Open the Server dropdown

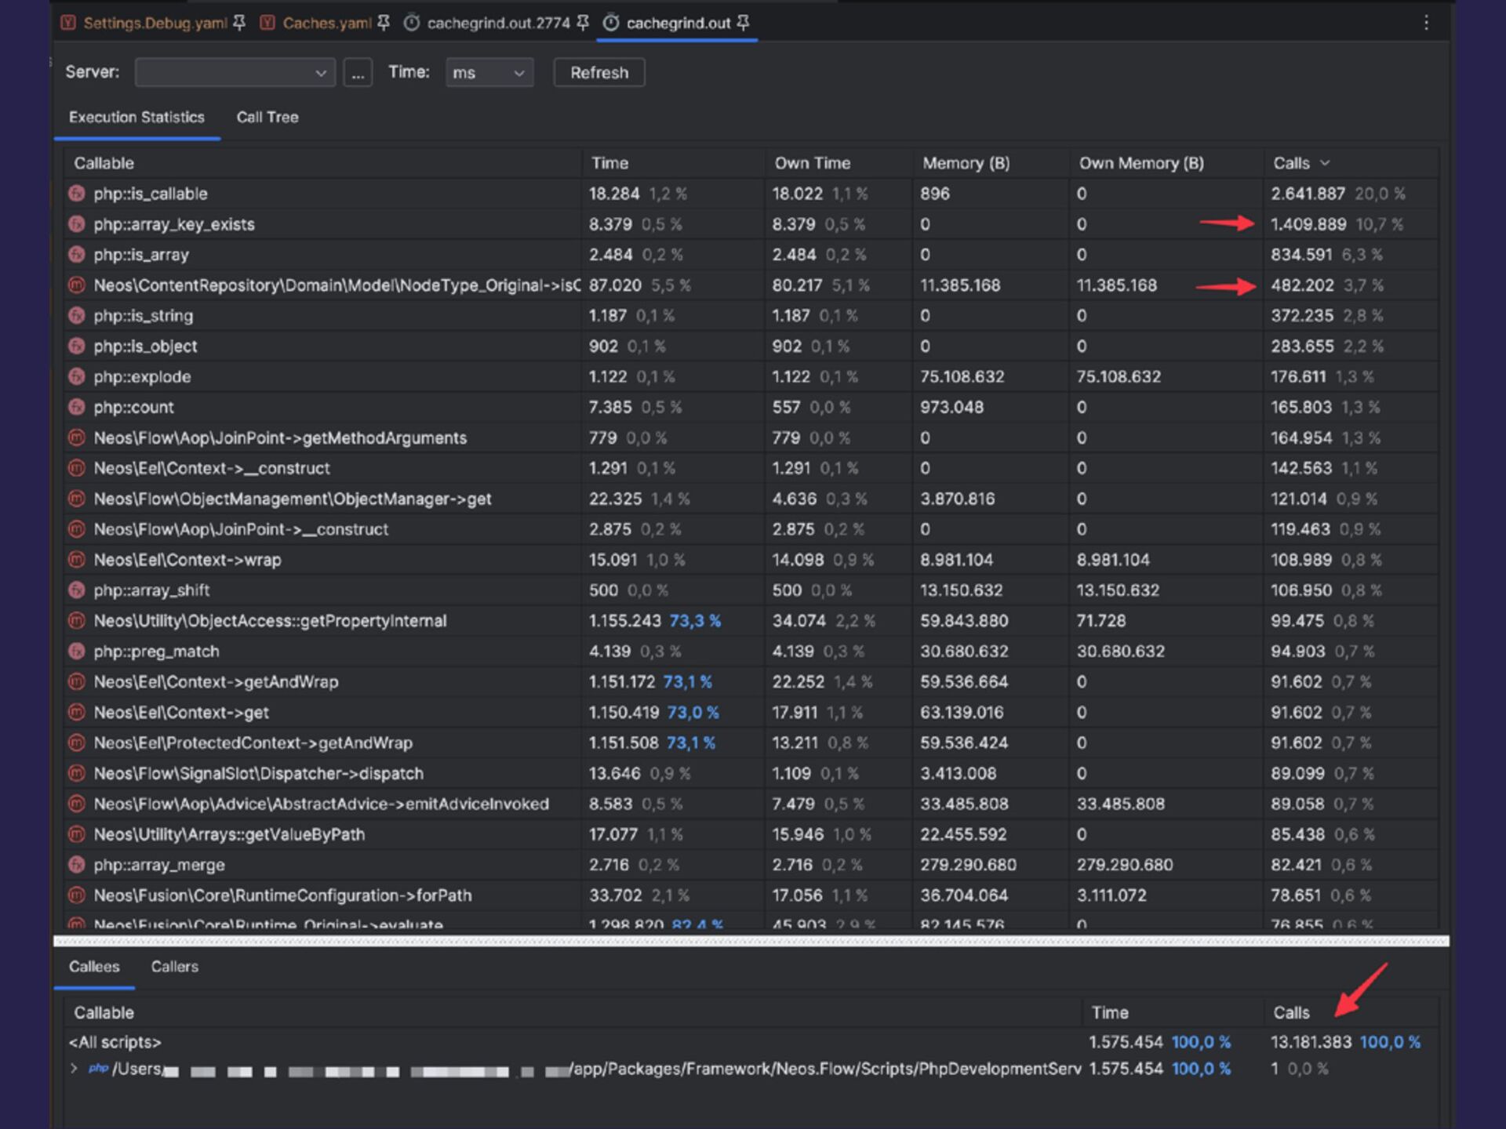pyautogui.click(x=235, y=73)
